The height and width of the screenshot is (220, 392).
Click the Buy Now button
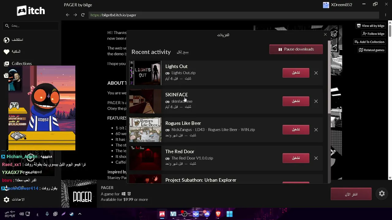coord(351,194)
